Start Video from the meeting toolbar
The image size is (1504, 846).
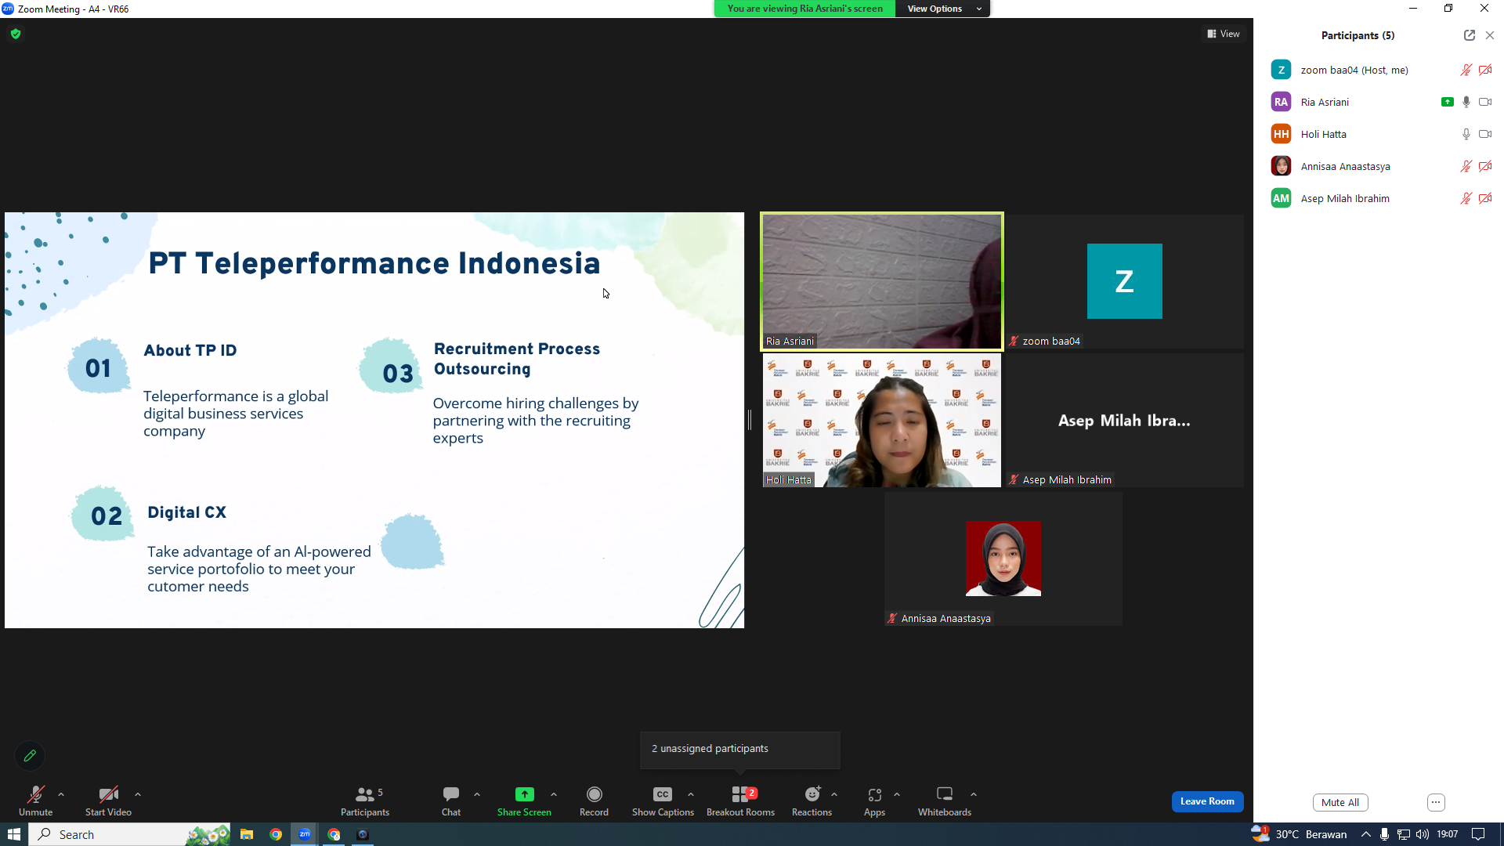tap(108, 801)
